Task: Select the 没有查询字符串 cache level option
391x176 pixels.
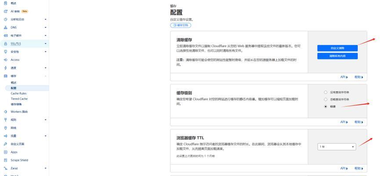Action: click(326, 92)
